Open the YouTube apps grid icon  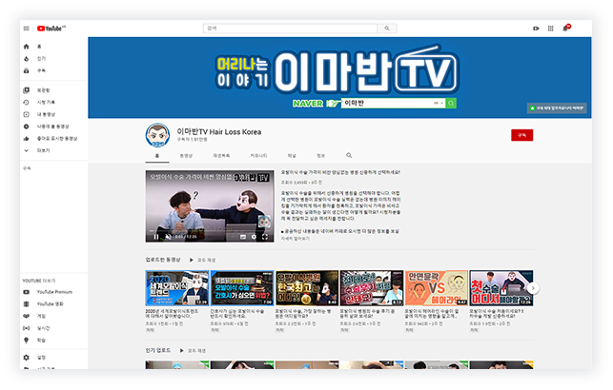[x=550, y=29]
